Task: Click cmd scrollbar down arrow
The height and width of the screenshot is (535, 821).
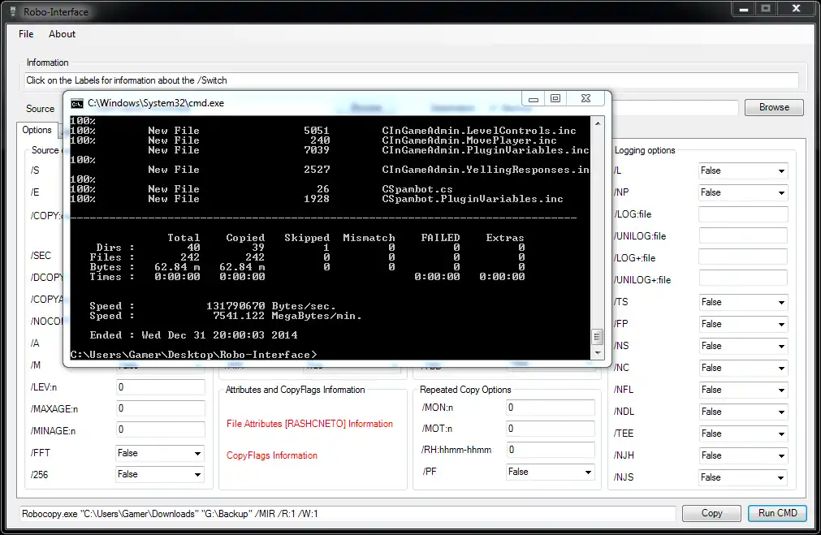Action: click(597, 353)
